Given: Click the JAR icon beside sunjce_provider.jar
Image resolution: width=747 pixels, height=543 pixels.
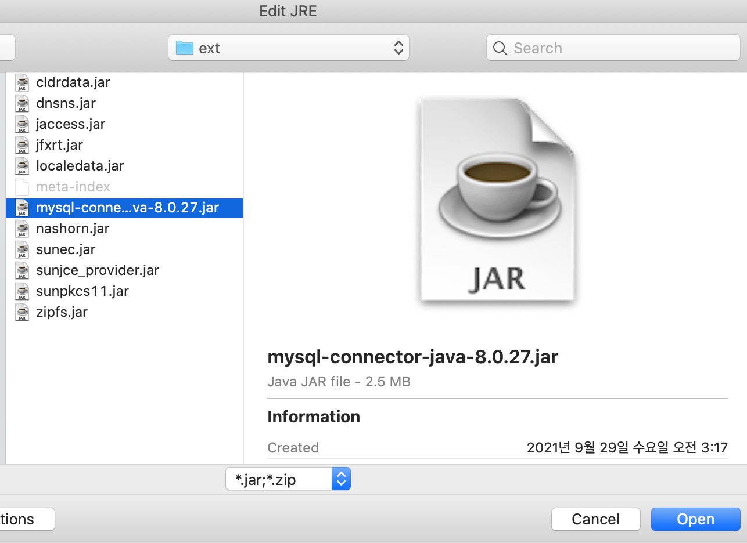Looking at the screenshot, I should [21, 270].
